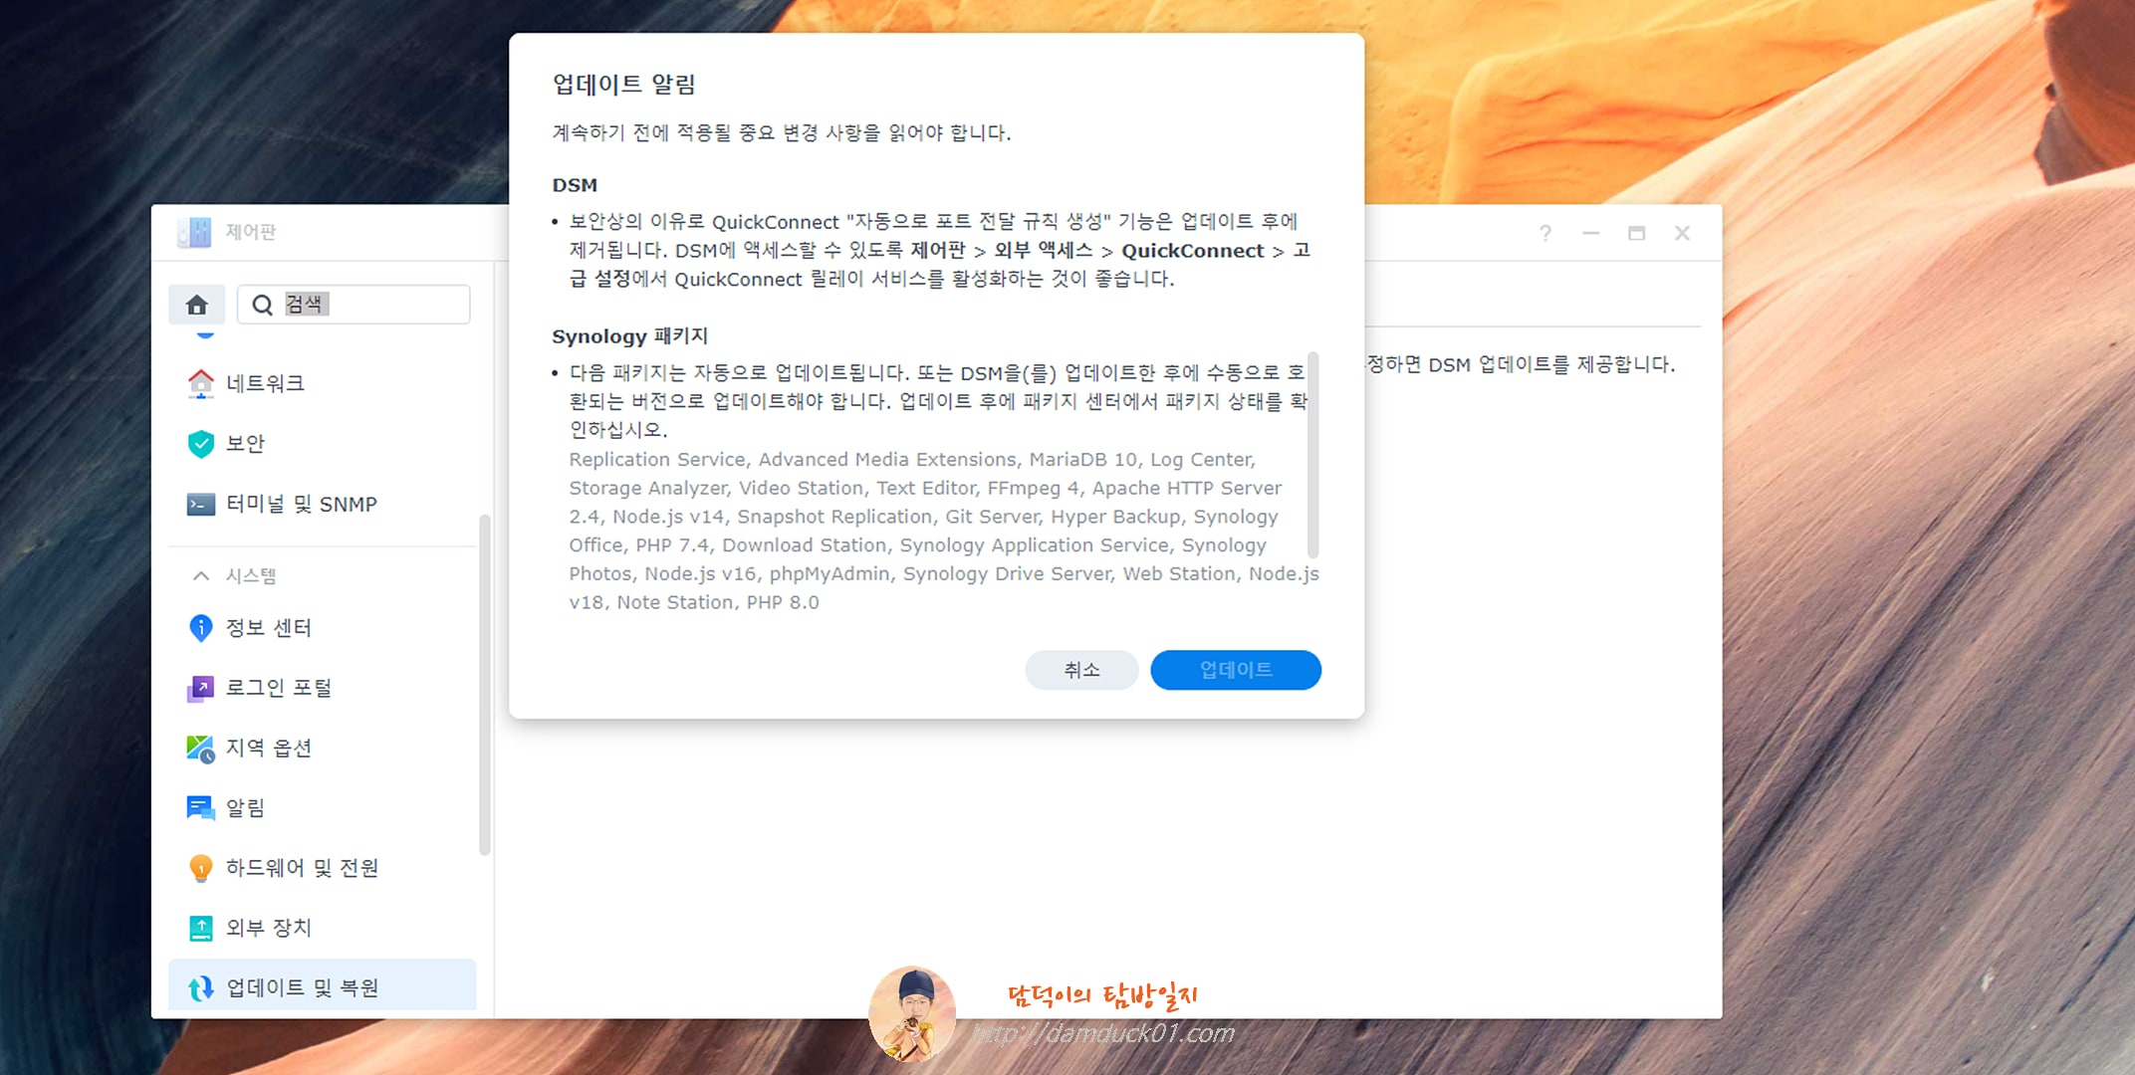Collapse the 시스템 section chevron
This screenshot has height=1075, width=2135.
point(200,575)
